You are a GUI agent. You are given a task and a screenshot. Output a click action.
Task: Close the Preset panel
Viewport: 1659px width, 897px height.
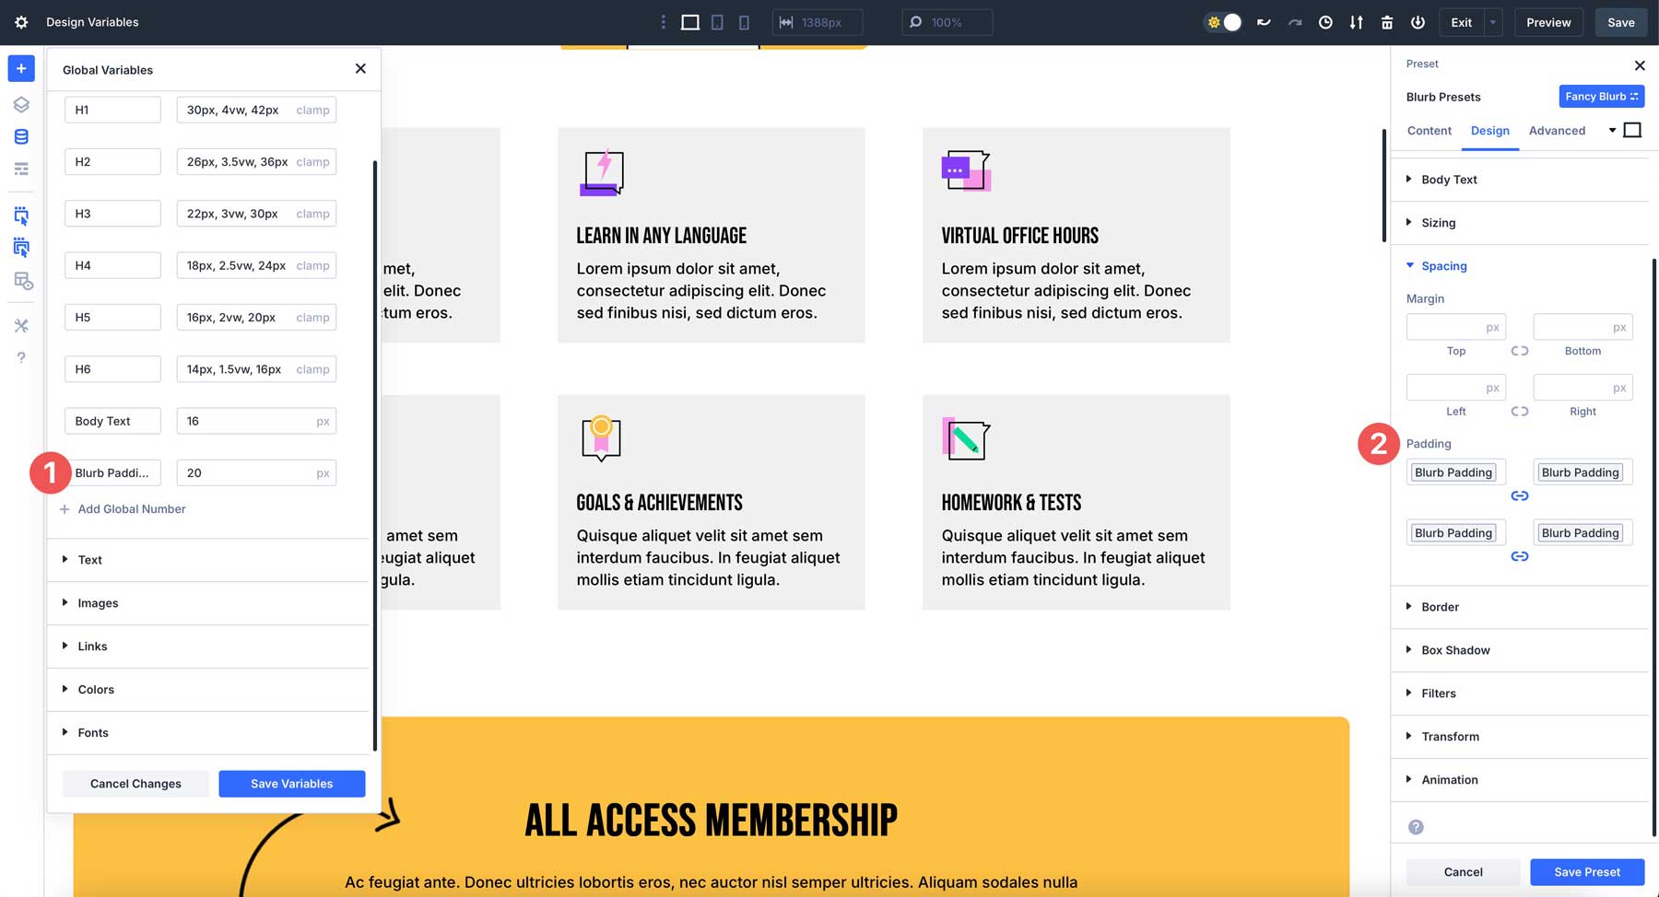1640,65
